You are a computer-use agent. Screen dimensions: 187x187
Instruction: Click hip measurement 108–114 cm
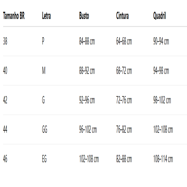coord(163,159)
